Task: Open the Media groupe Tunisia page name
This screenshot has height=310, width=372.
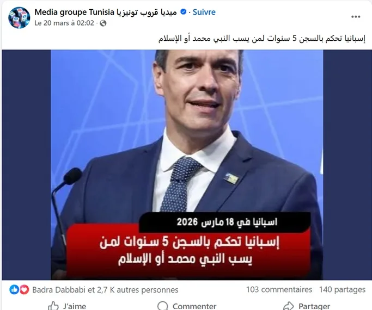Action: (106, 12)
